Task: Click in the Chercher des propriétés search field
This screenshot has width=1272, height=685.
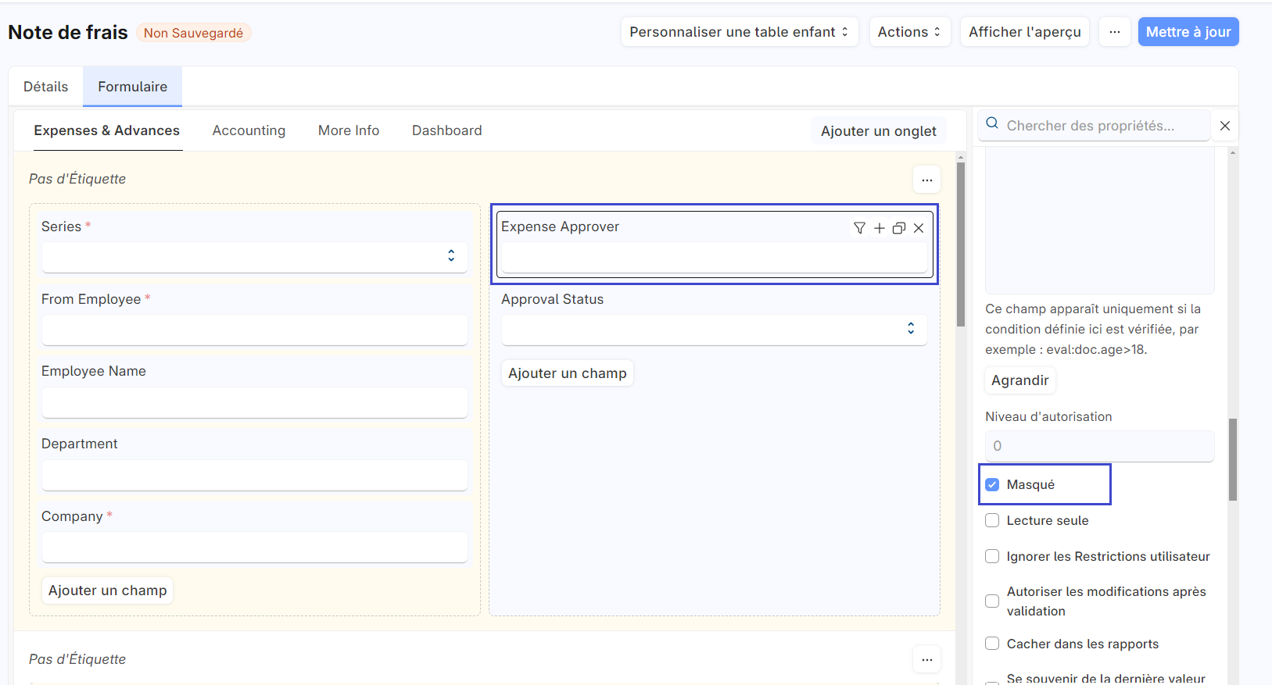Action: click(1102, 126)
